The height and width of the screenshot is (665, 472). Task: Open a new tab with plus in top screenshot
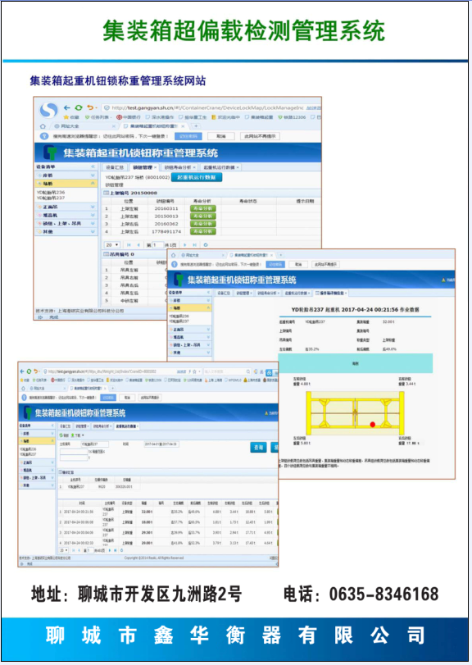[x=196, y=126]
